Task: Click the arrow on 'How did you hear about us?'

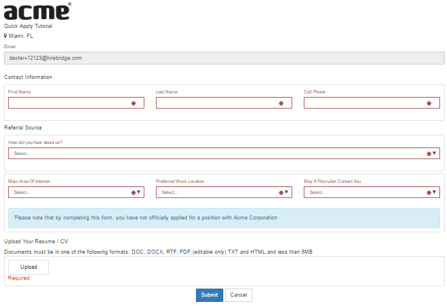Action: [434, 153]
